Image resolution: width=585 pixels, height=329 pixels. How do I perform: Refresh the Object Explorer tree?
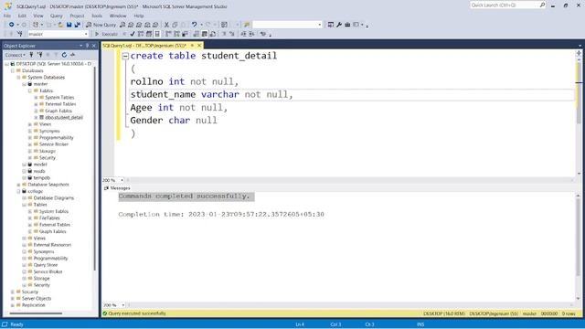pyautogui.click(x=64, y=55)
